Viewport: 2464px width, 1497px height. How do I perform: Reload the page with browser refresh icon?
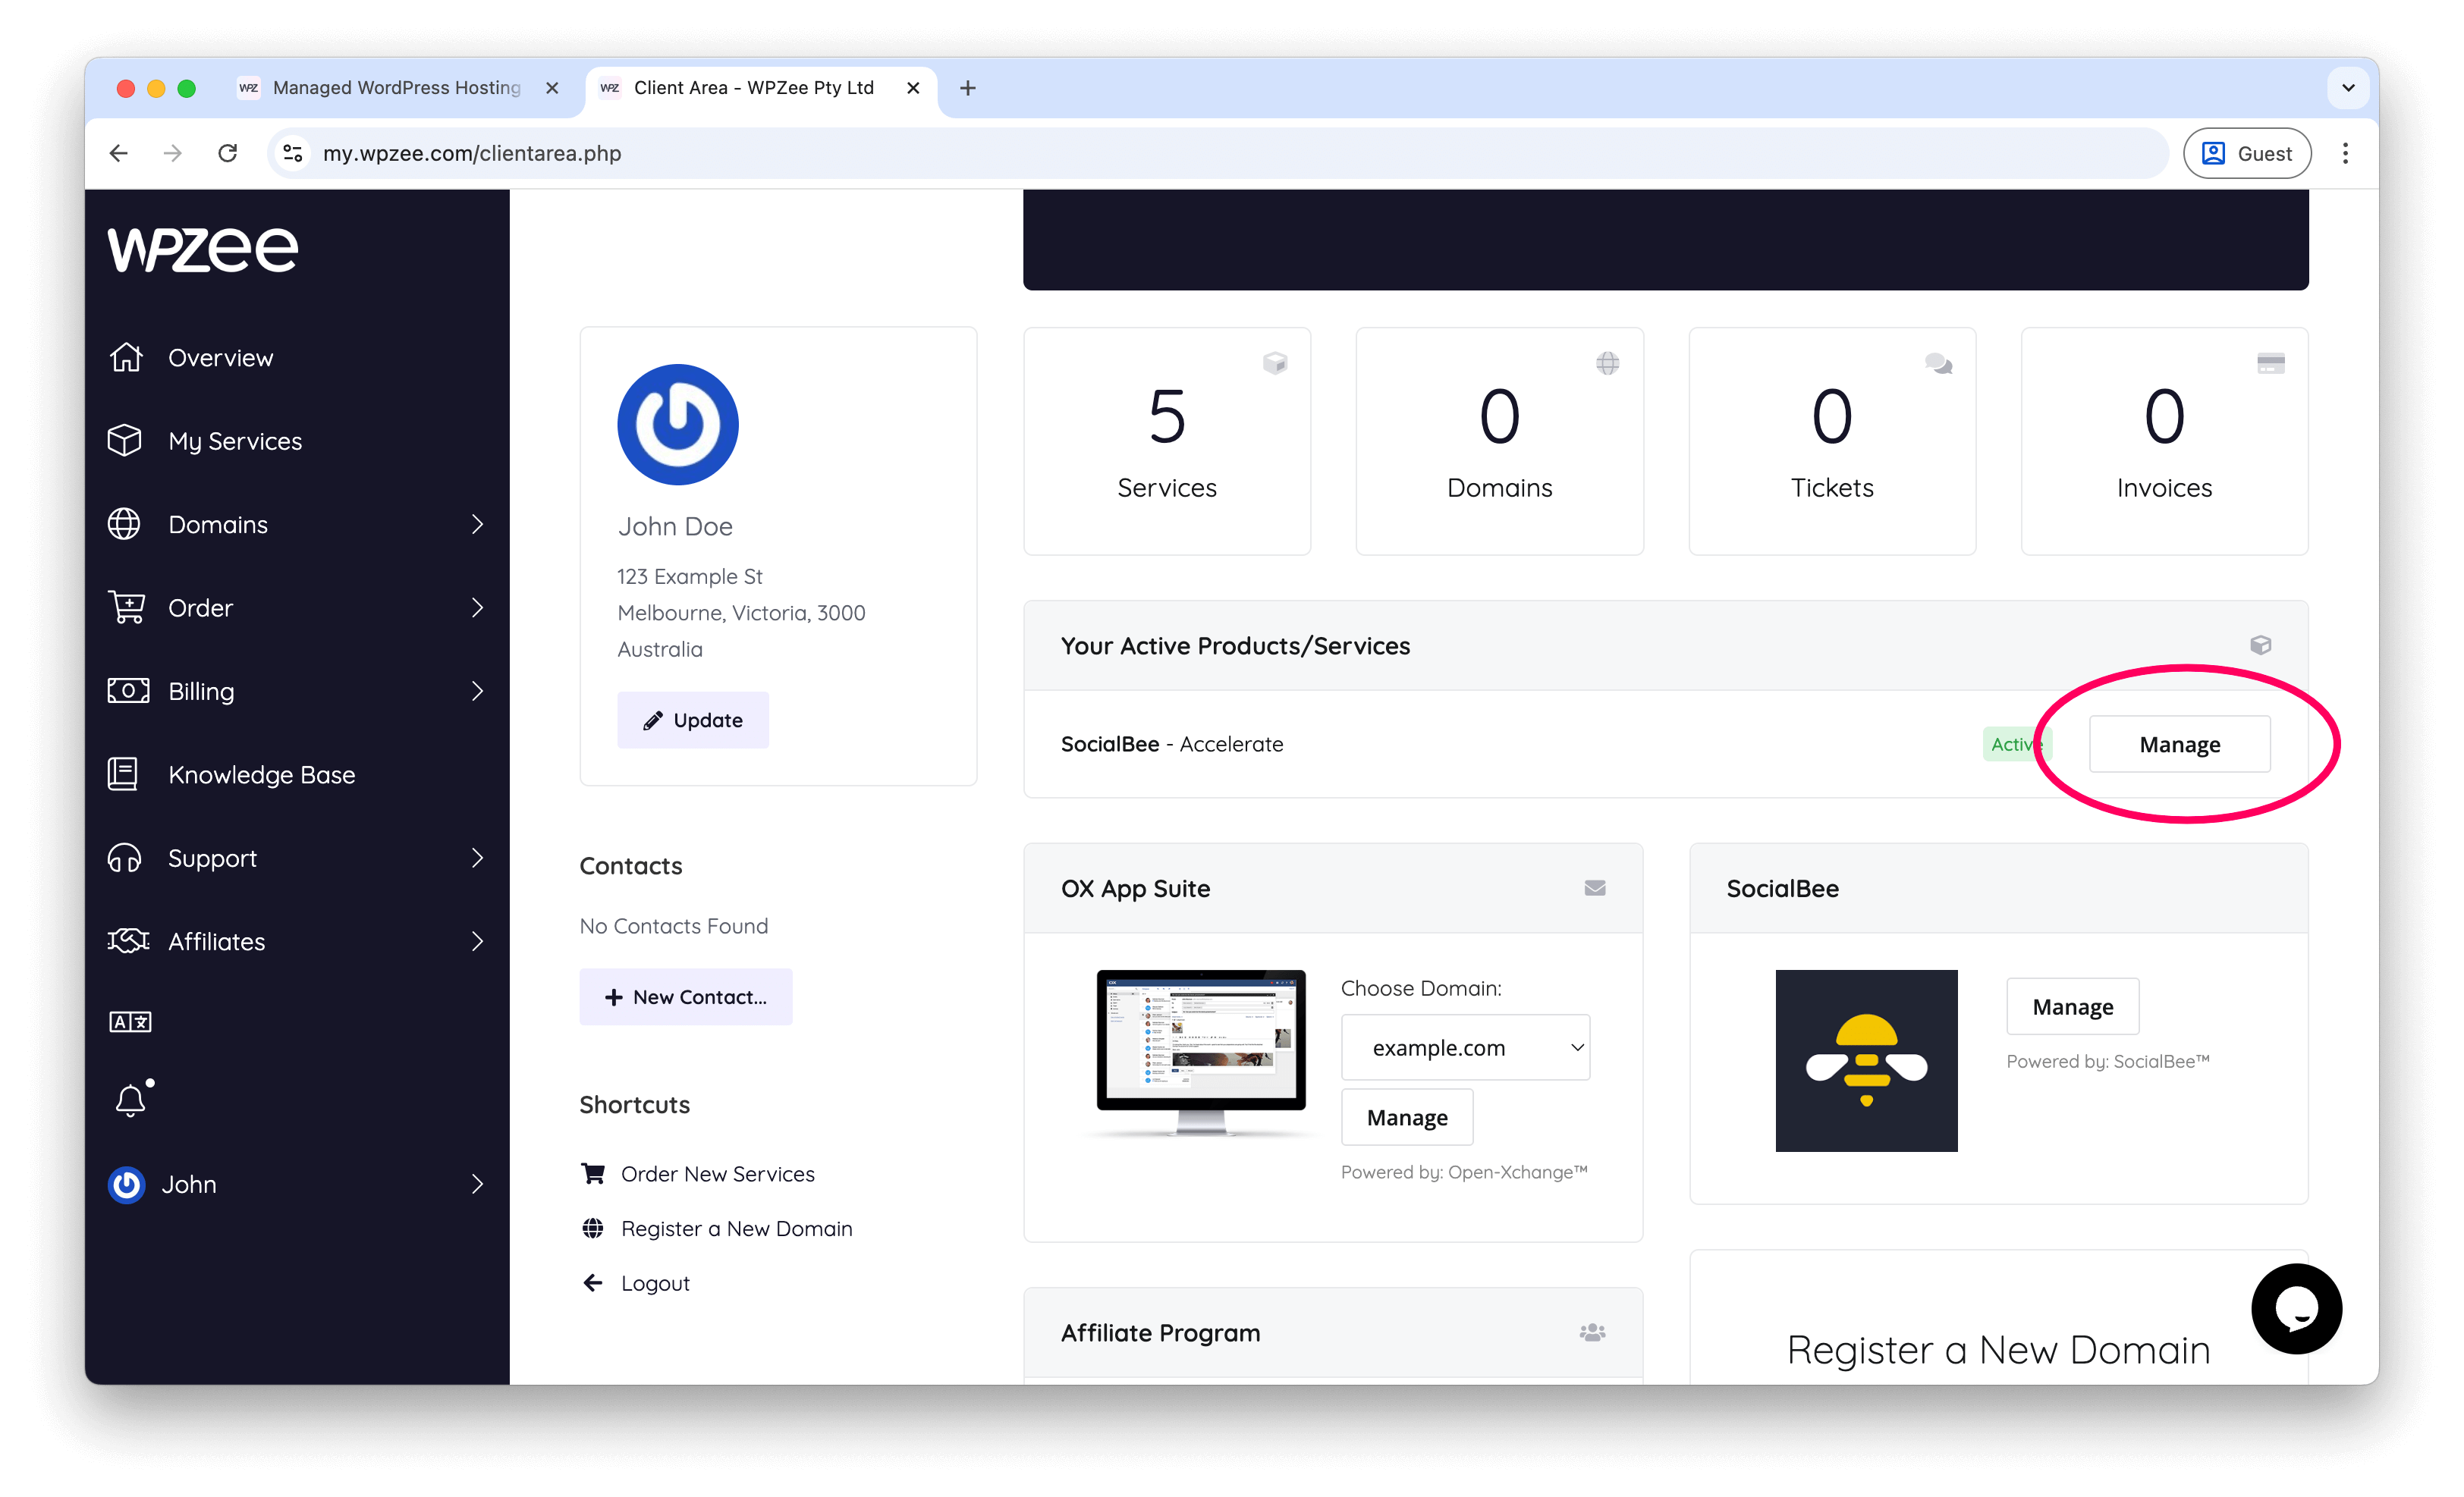[x=228, y=153]
